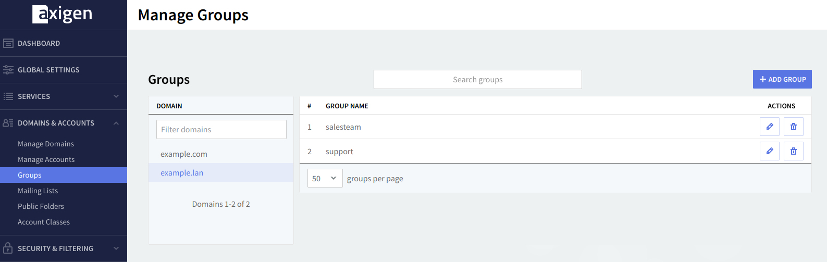Focus the Filter domains input
827x262 pixels.
(221, 130)
